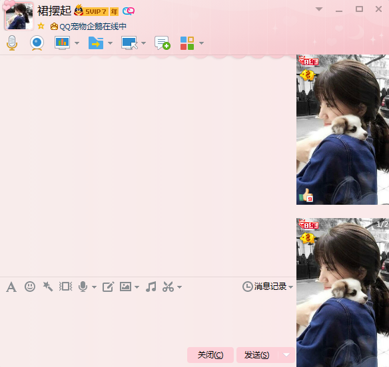Click the 8年 badge on lower photo
This screenshot has height=367, width=389.
point(308,225)
